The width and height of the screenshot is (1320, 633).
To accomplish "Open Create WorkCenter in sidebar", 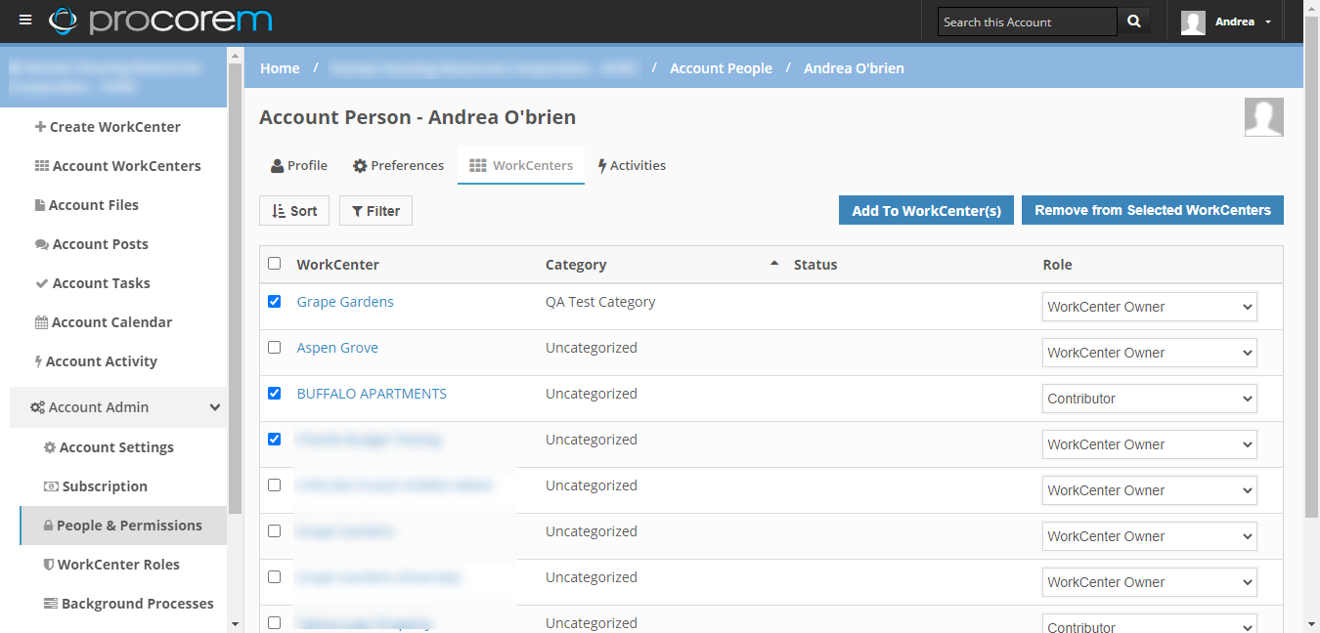I will 108,127.
